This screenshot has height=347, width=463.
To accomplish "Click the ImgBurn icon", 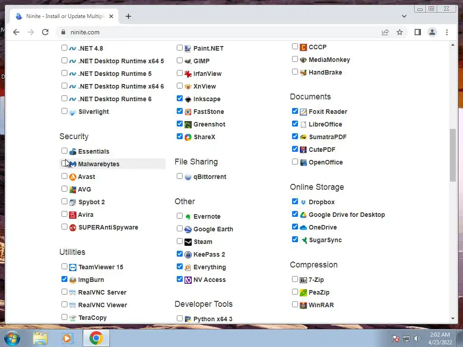I will [73, 280].
